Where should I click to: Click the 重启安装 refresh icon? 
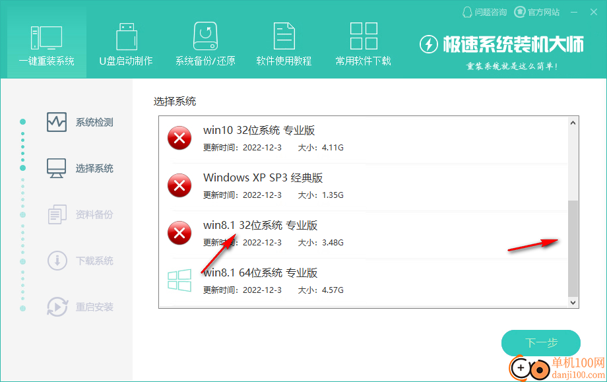point(57,307)
